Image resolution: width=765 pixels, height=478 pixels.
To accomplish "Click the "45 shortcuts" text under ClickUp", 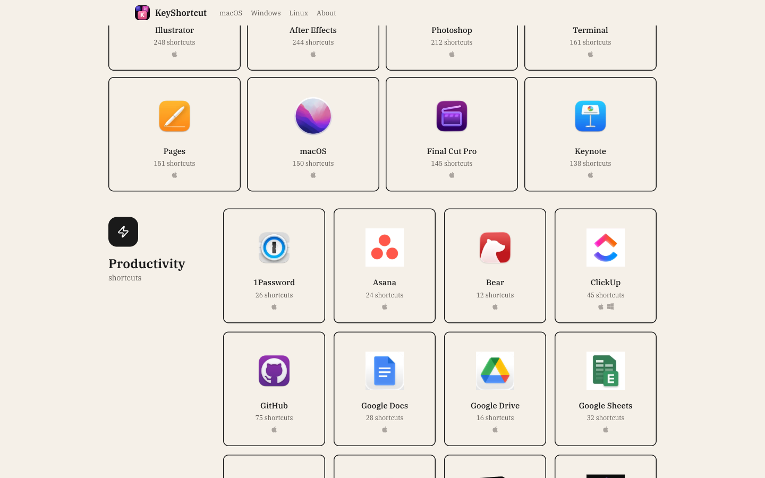I will click(x=606, y=295).
